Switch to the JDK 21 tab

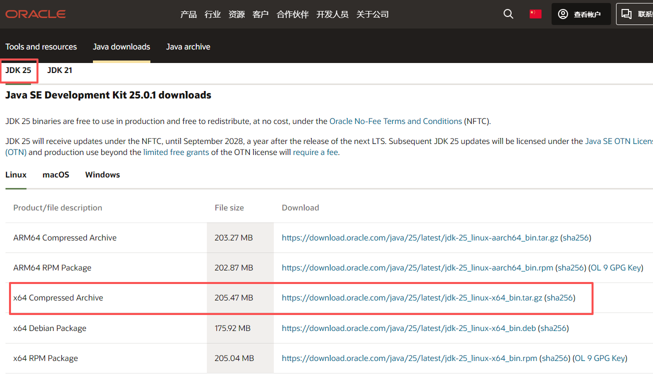pyautogui.click(x=59, y=70)
